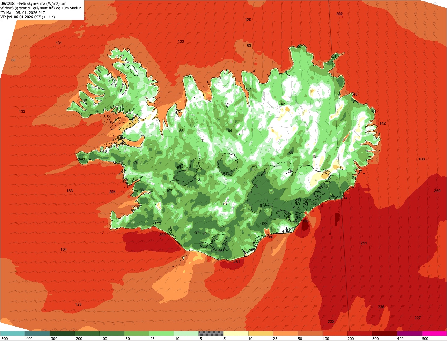Click the Westfjords flux value '58'
This screenshot has height=341, width=447.
click(x=85, y=100)
